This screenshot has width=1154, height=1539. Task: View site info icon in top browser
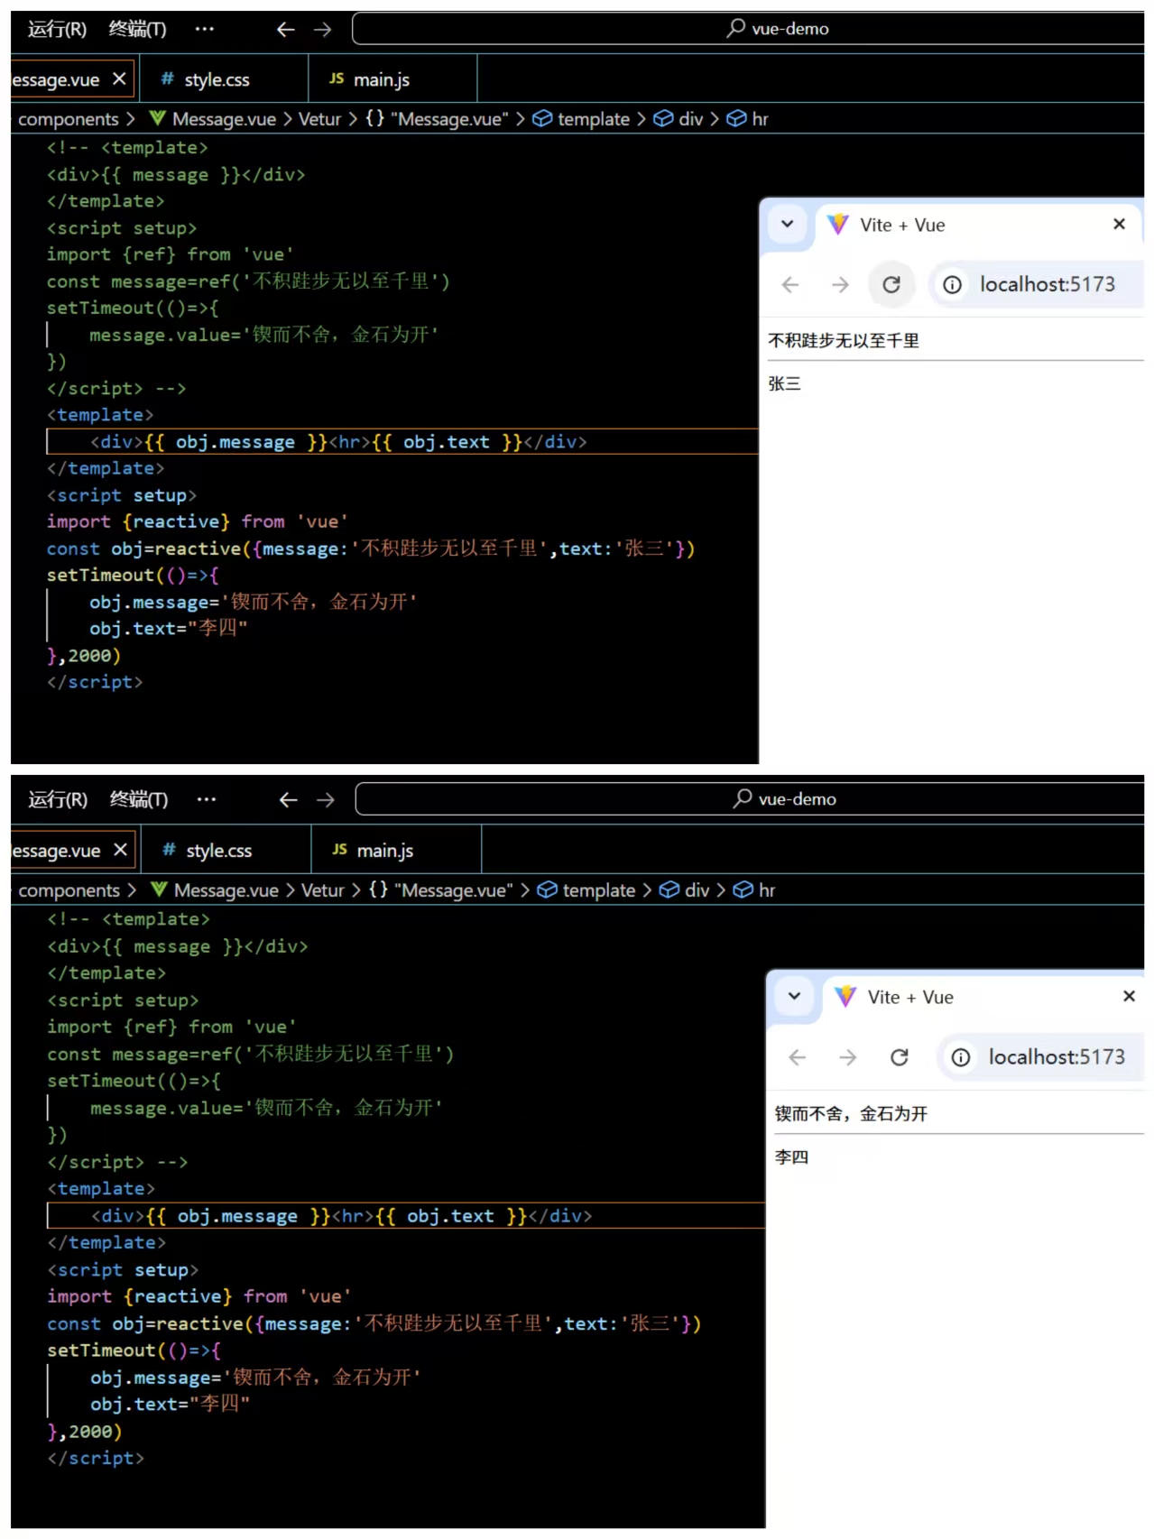[x=952, y=285]
